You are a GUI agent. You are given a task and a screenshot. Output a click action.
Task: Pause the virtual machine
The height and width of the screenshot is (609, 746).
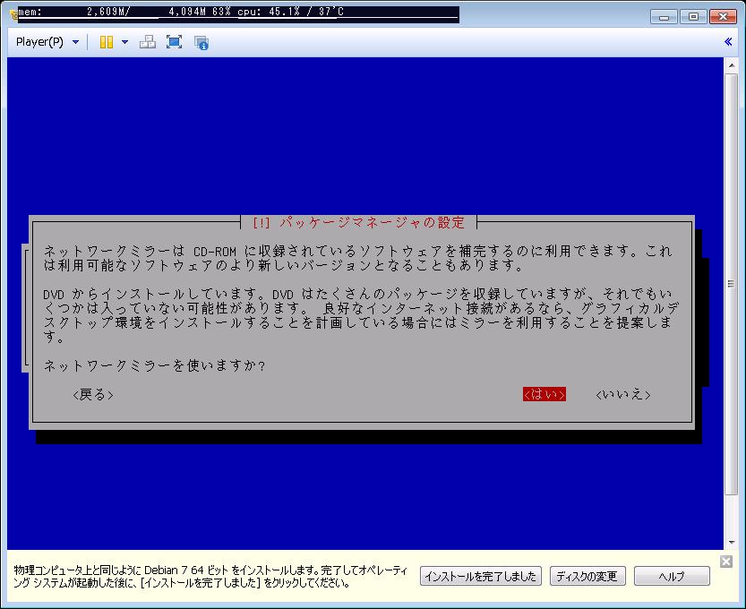tap(106, 42)
